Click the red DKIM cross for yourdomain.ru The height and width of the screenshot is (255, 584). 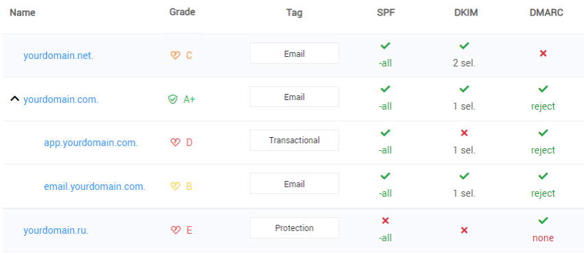click(464, 230)
